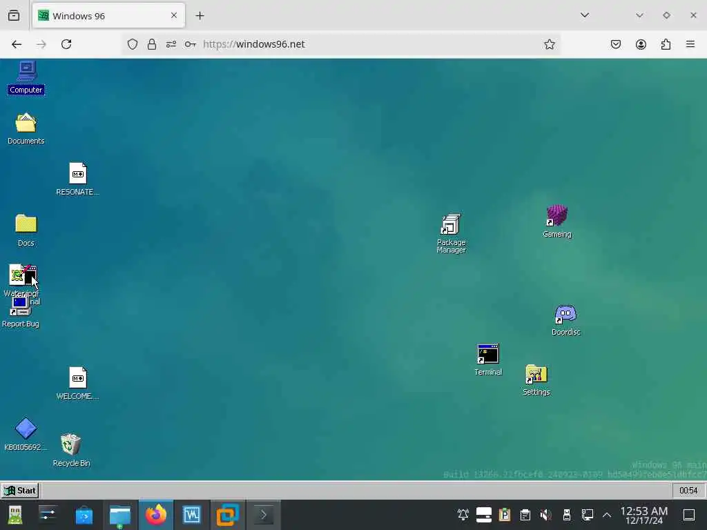Open the VirtualBox taskbar icon
This screenshot has width=707, height=530.
[x=228, y=515]
